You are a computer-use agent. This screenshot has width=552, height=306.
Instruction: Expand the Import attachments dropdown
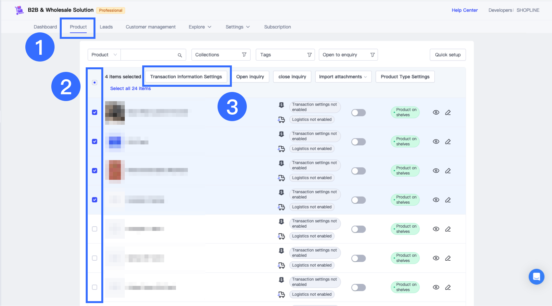343,77
